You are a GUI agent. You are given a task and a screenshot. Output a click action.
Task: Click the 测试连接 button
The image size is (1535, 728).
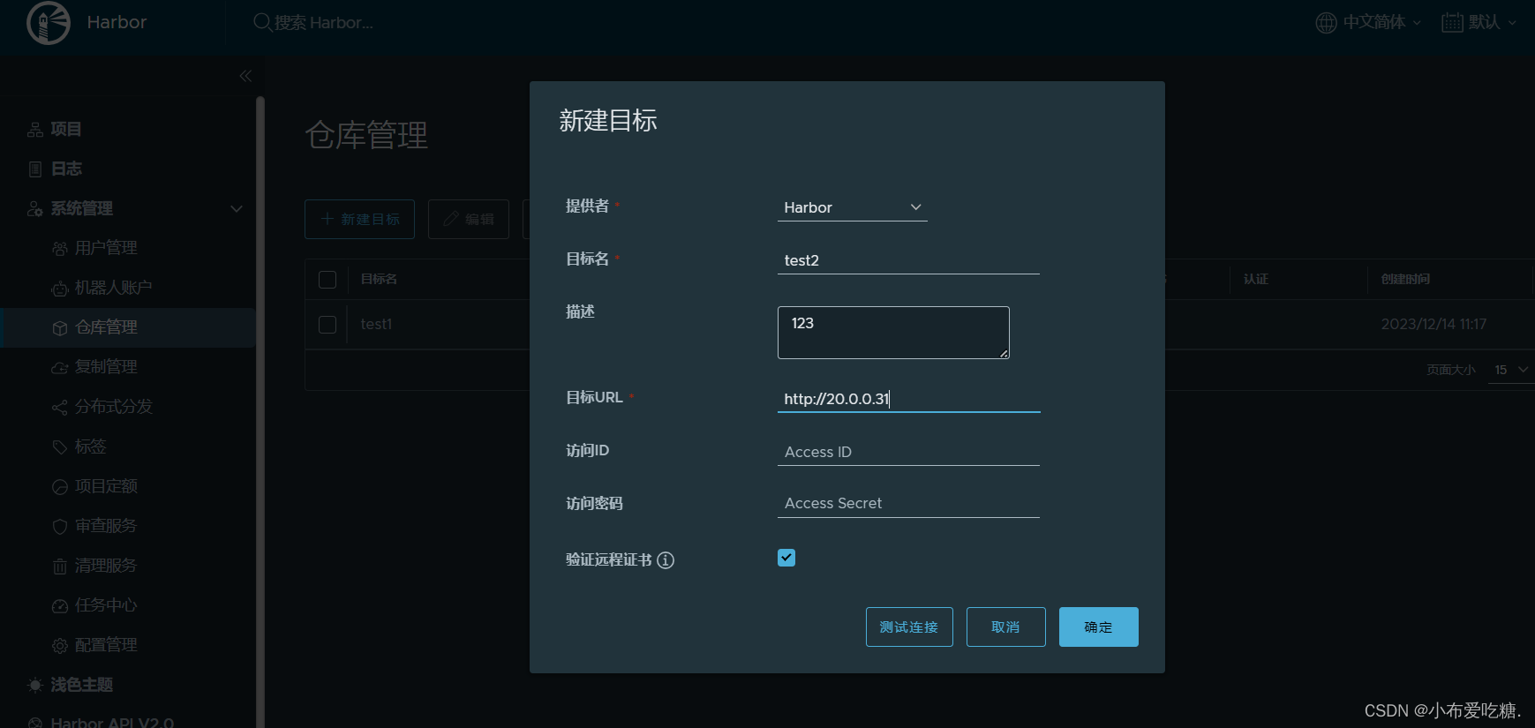(x=909, y=627)
